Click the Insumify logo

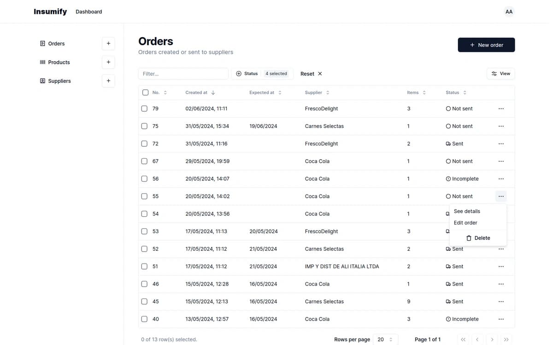[50, 11]
